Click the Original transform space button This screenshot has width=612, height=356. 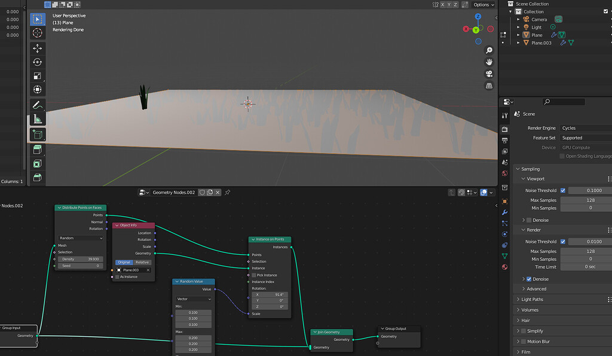click(124, 262)
